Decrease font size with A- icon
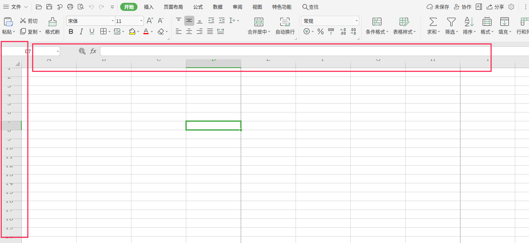 point(160,21)
